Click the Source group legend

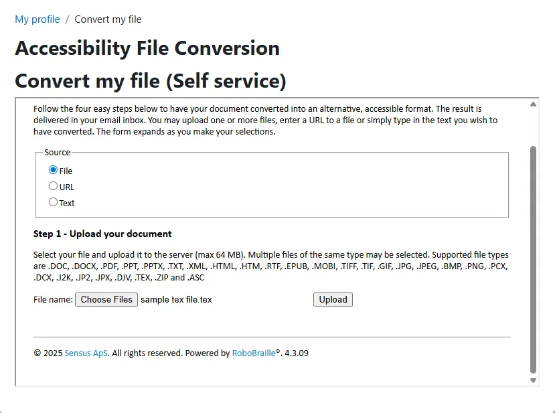58,152
